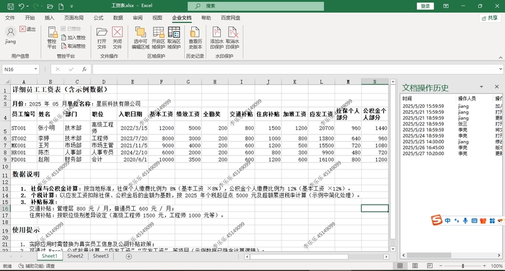Click the Open folder icon in quick access
505x271 pixels.
point(50,6)
